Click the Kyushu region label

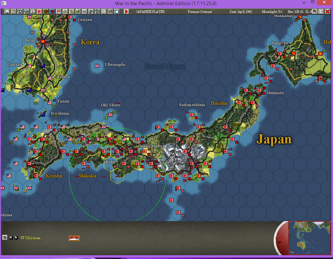(54, 176)
